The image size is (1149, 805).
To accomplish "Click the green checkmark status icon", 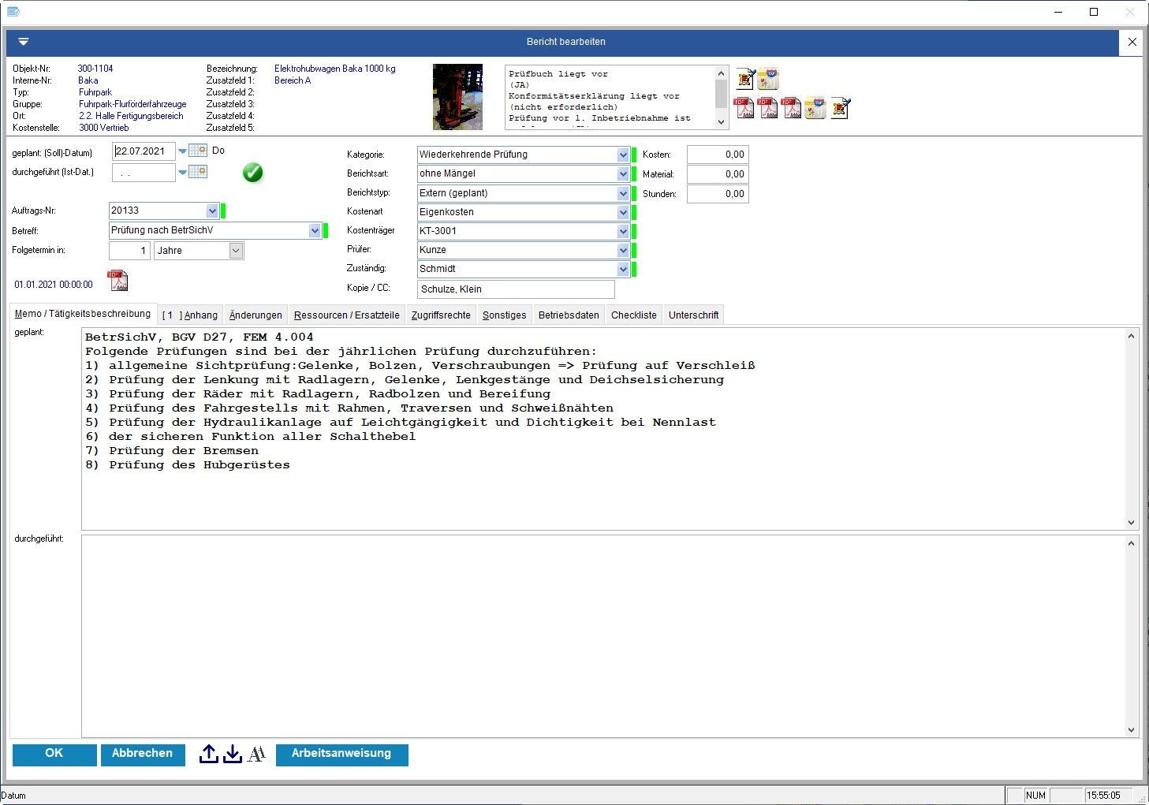I will point(252,173).
